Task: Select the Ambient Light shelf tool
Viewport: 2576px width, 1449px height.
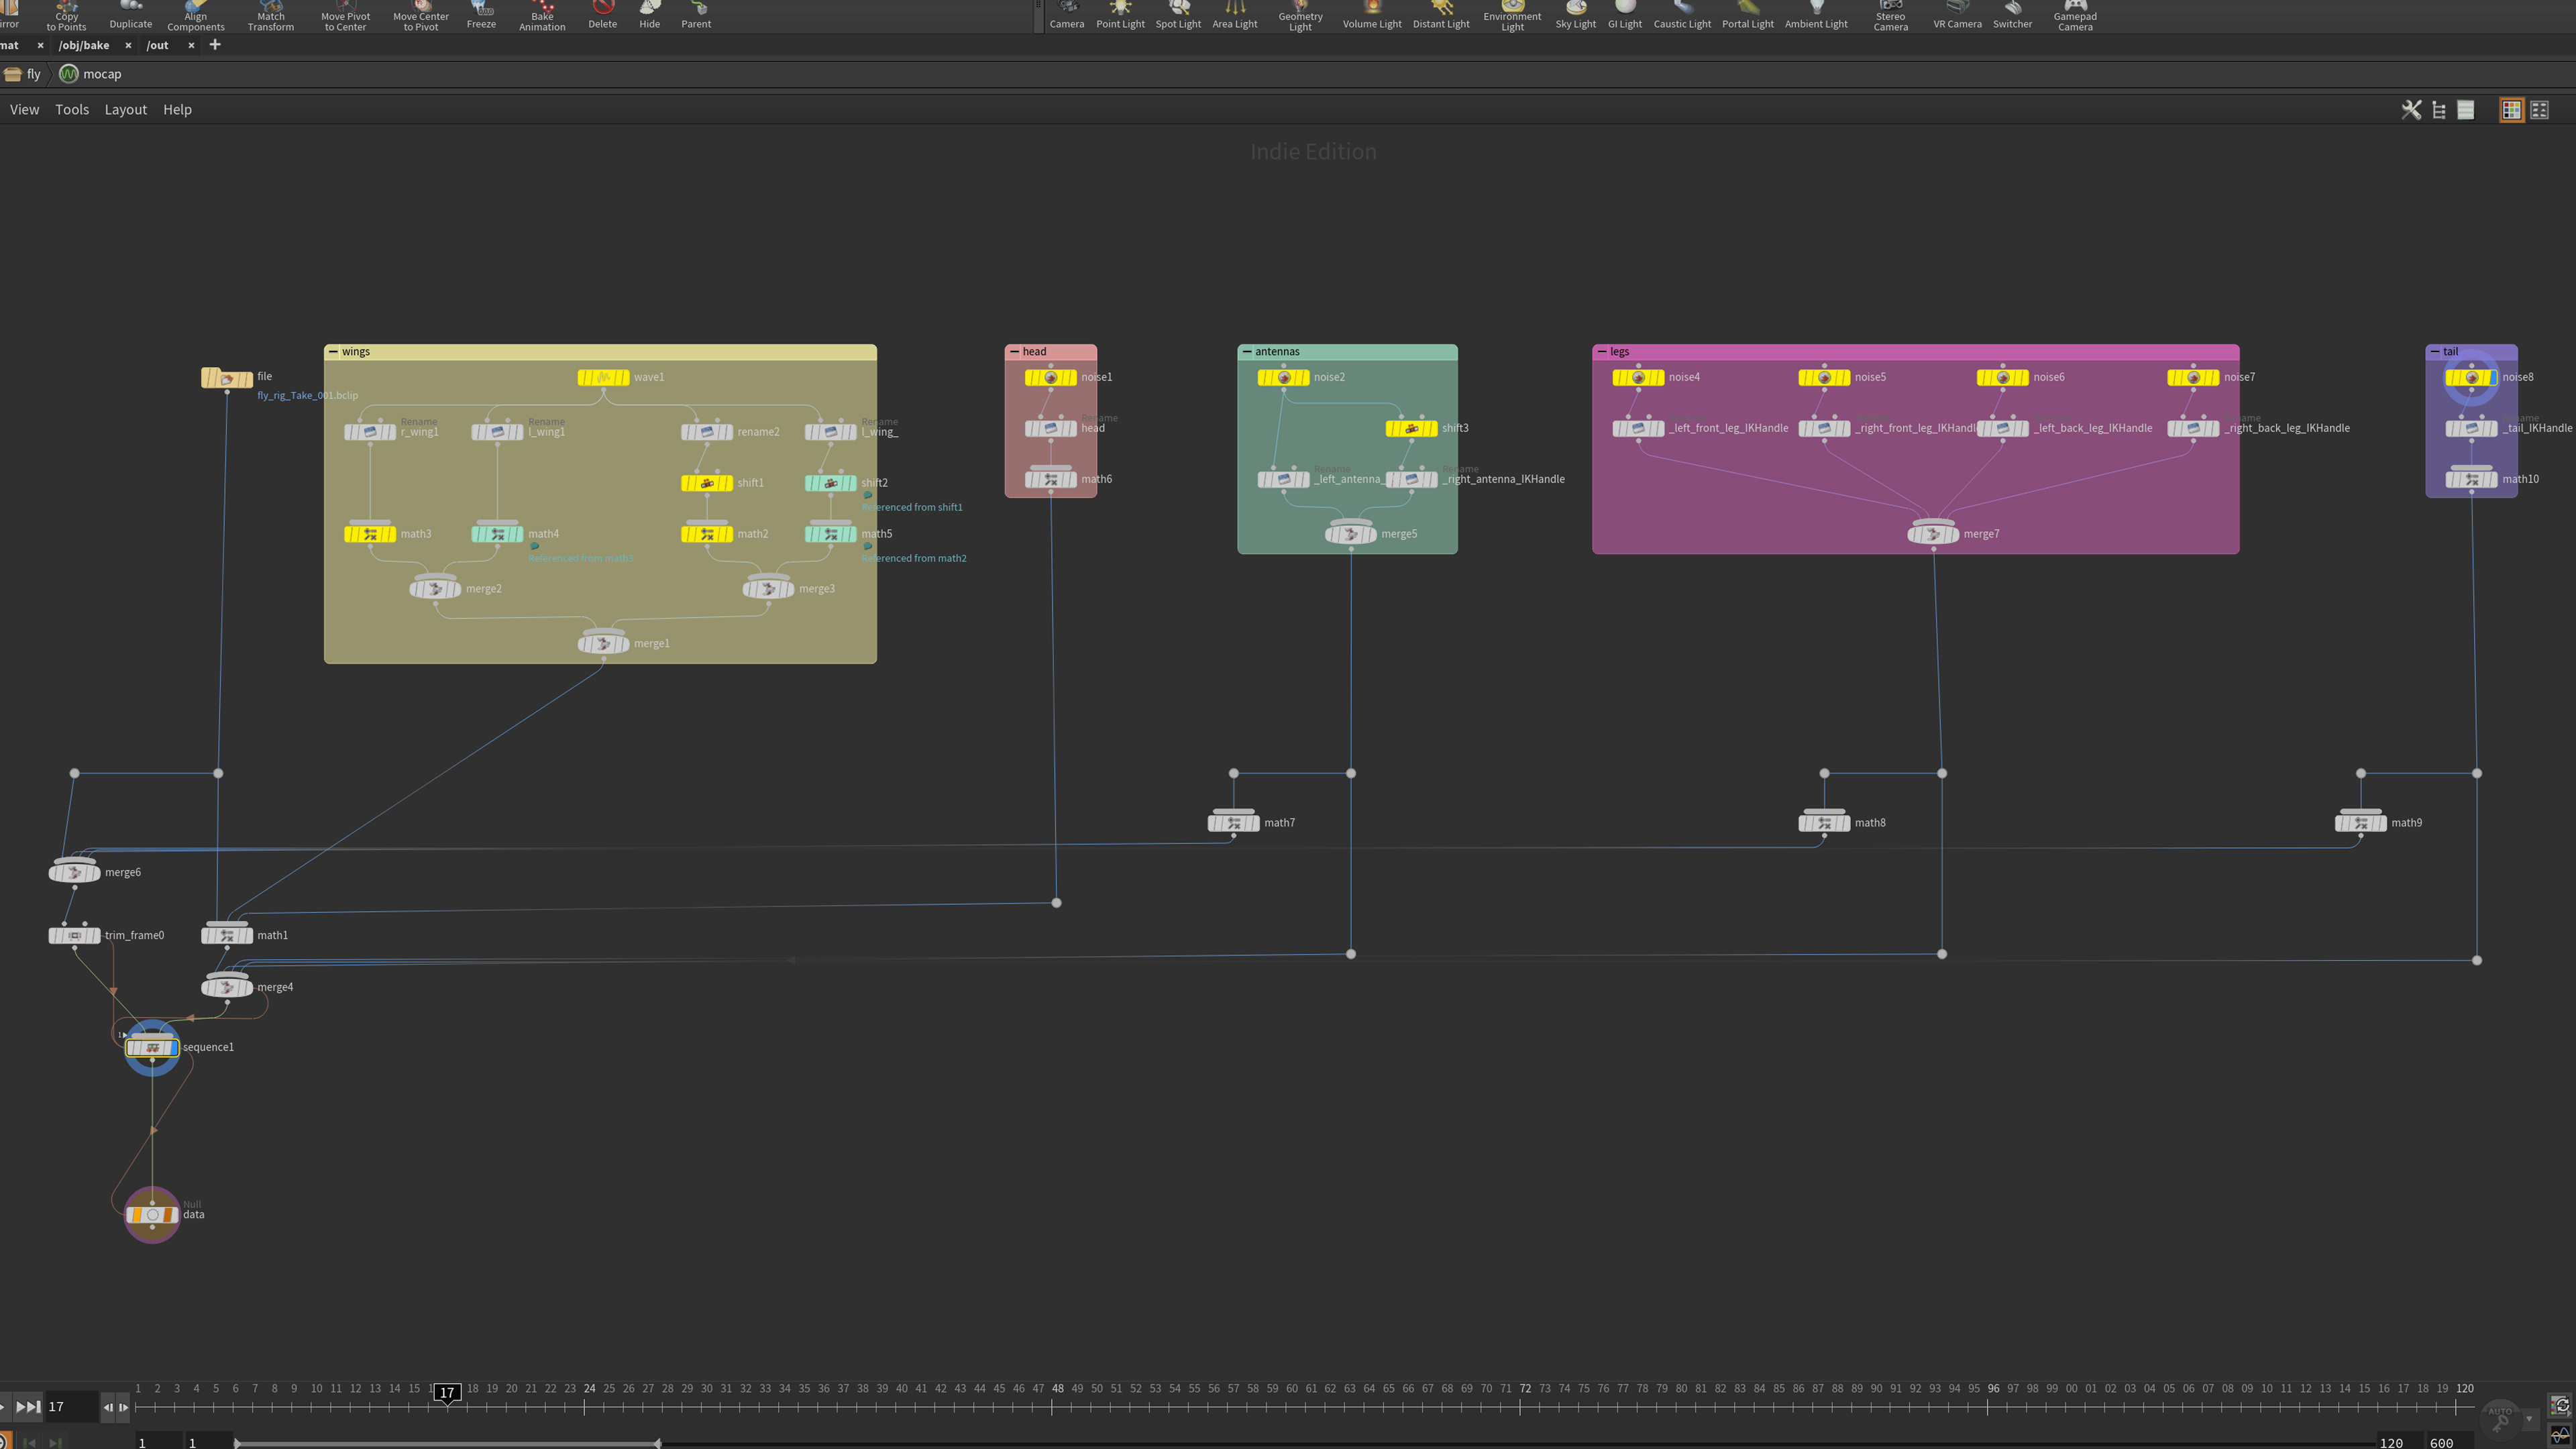Action: click(1816, 15)
